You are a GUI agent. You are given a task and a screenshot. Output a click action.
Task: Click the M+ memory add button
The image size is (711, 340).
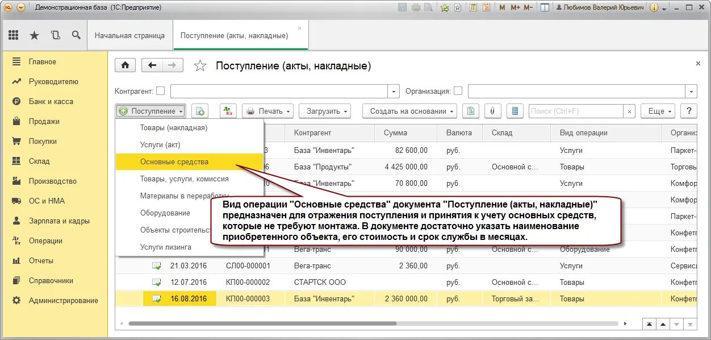(x=515, y=7)
